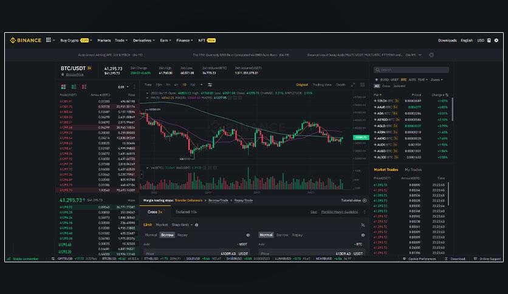Switch chart to Depth tab
508x294 pixels.
[340, 85]
